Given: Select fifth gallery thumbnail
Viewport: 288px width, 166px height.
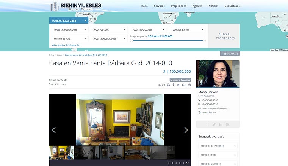Looking at the screenshot, I should pyautogui.click(x=163, y=152).
